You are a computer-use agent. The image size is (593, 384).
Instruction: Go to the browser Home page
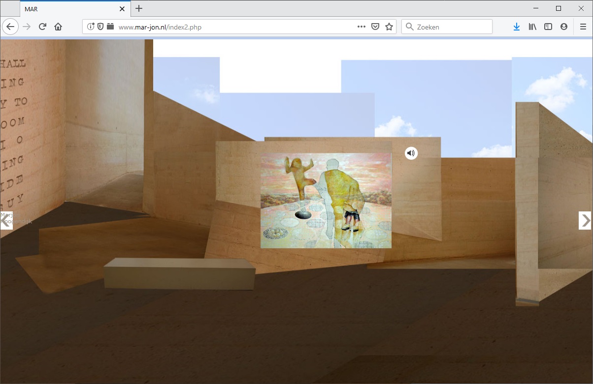point(58,27)
